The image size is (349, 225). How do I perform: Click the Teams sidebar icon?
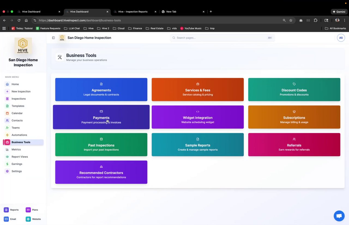(x=7, y=128)
